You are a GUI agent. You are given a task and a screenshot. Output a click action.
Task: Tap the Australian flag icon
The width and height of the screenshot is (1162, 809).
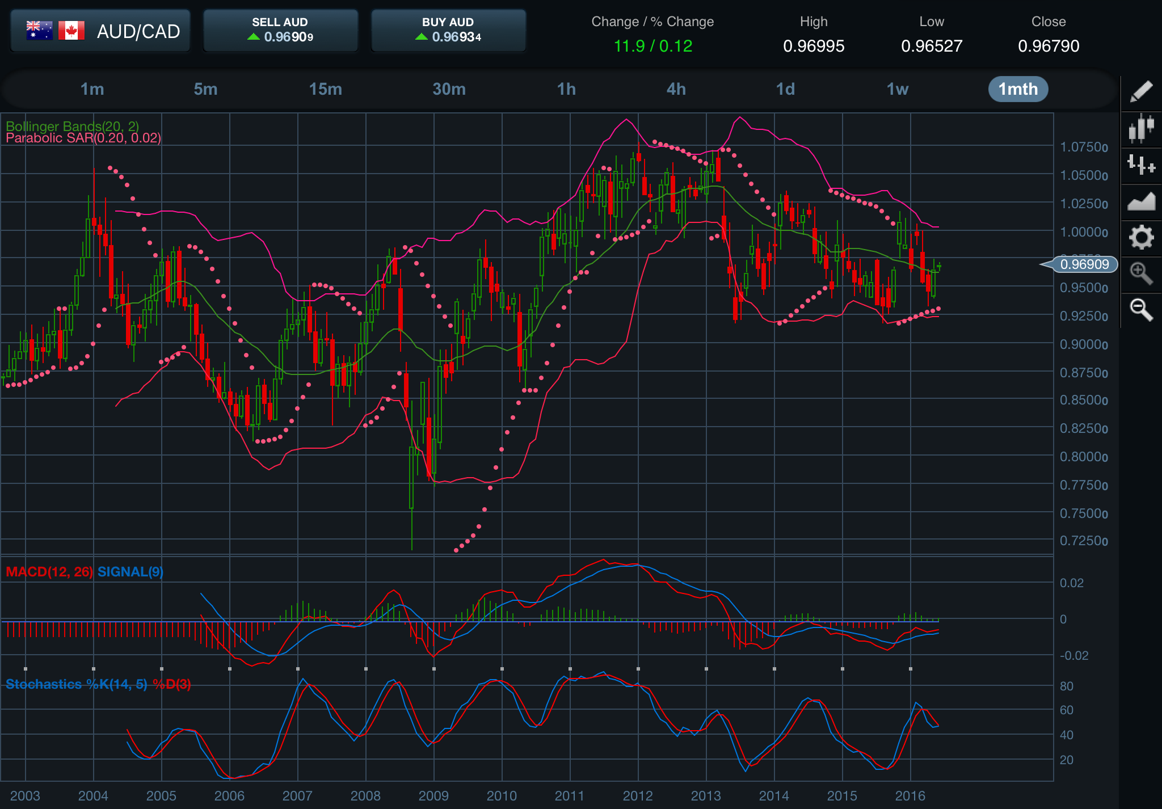tap(39, 31)
